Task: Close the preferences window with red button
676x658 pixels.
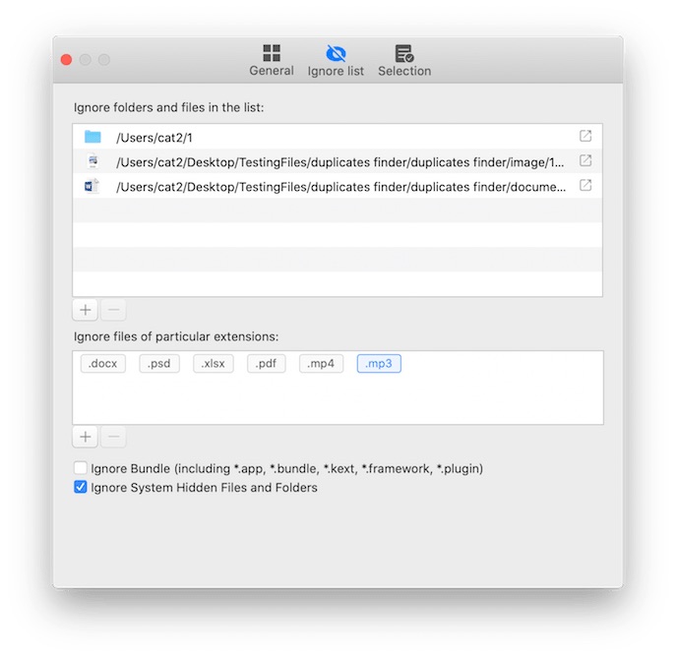Action: pos(66,59)
